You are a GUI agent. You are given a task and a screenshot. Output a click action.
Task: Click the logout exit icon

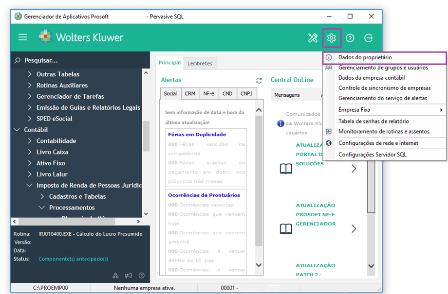[369, 37]
